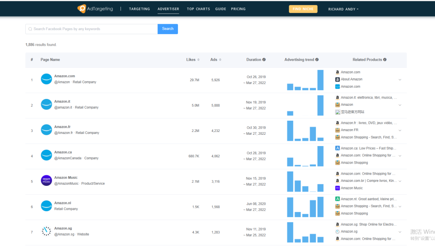This screenshot has width=435, height=247.
Task: Open the Amazon.nl page name link
Action: coord(62,203)
